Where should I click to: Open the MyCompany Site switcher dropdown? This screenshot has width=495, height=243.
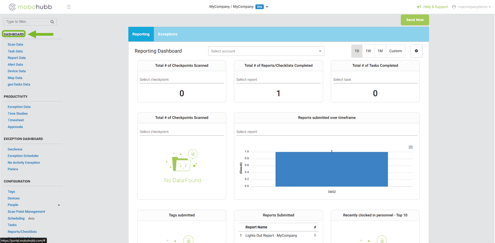pyautogui.click(x=267, y=7)
